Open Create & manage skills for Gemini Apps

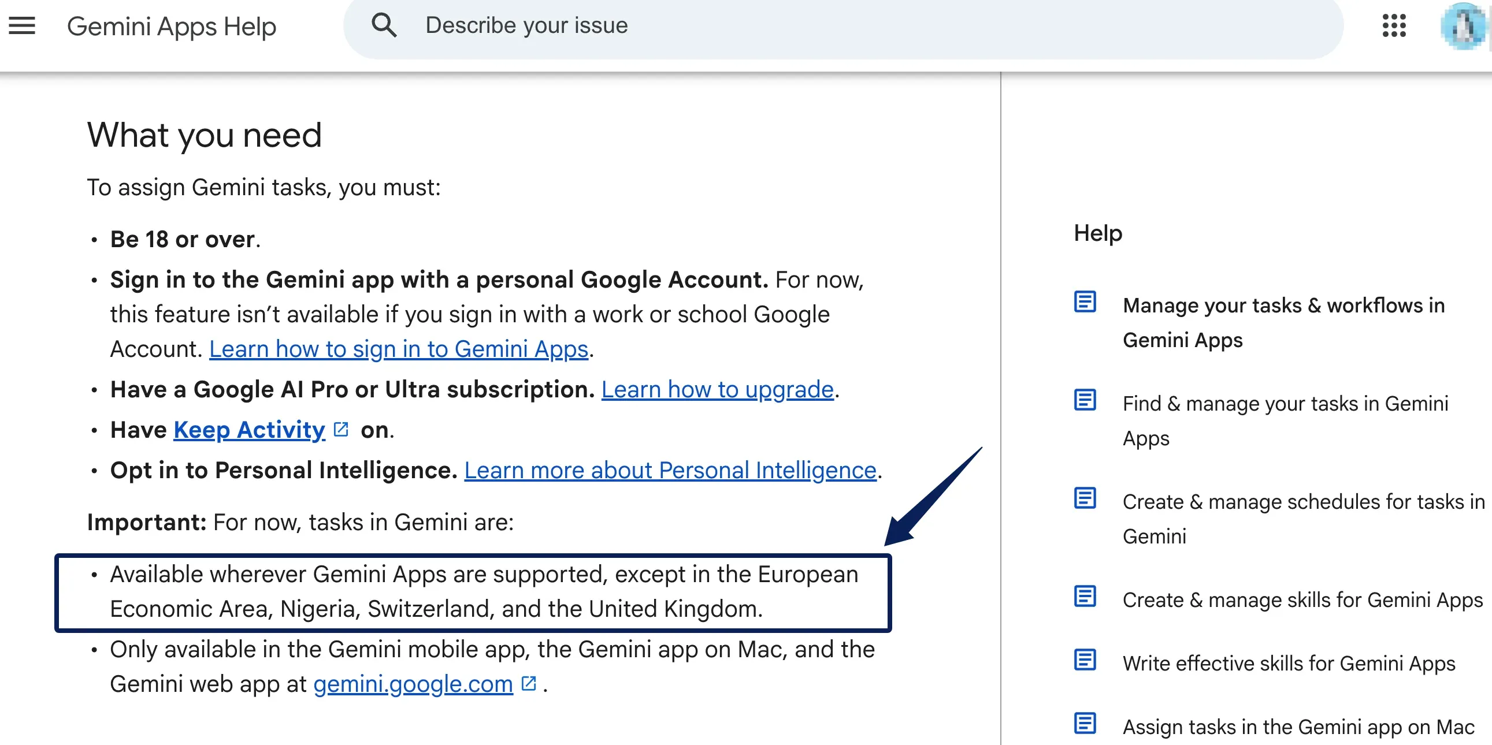1302,600
